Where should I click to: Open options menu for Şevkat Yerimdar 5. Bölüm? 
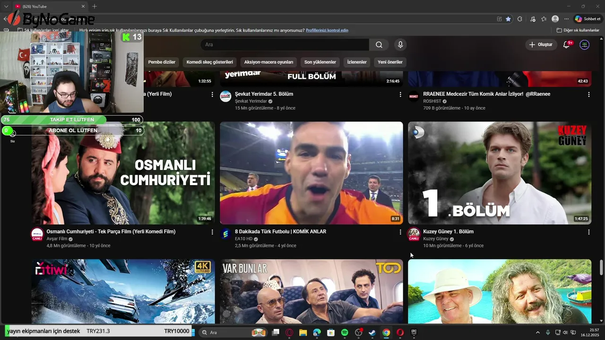click(x=400, y=94)
